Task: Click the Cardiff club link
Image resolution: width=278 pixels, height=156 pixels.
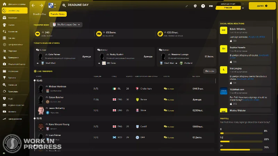Action: point(144,127)
